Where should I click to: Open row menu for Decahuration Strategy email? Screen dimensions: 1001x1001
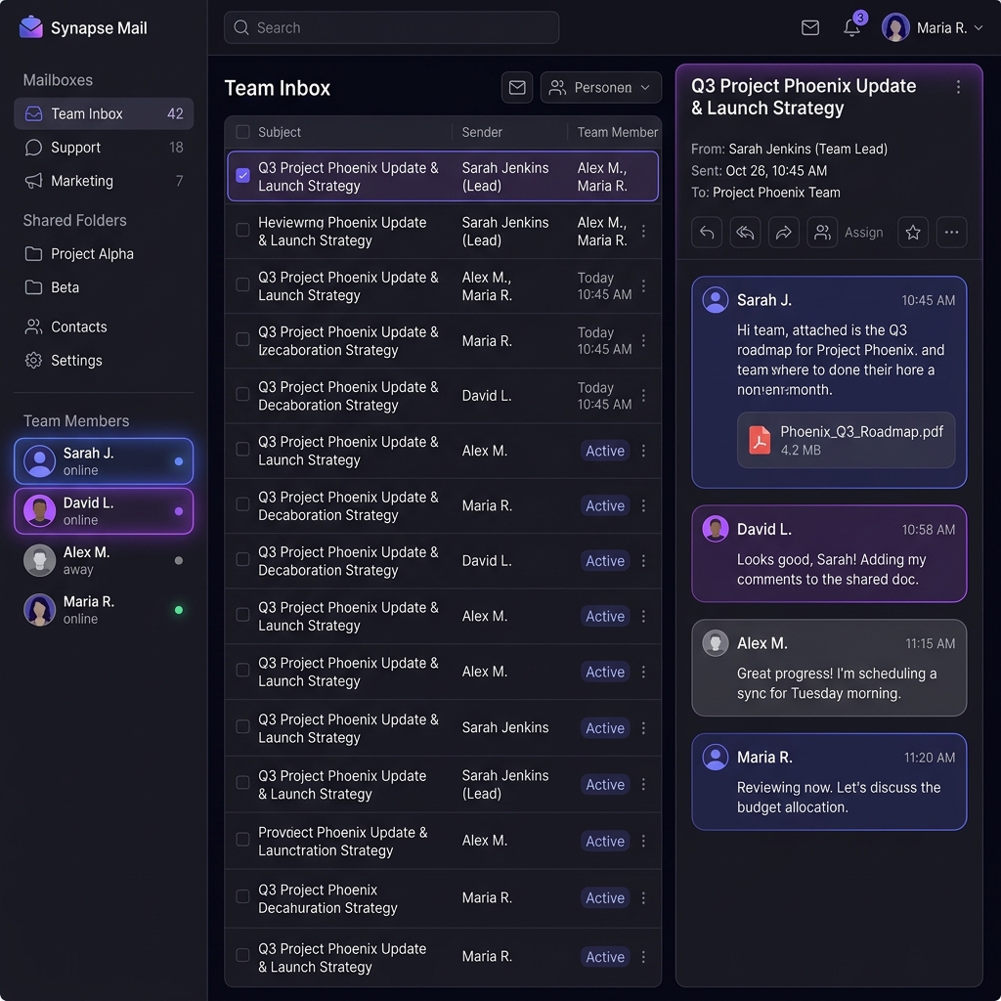point(643,897)
